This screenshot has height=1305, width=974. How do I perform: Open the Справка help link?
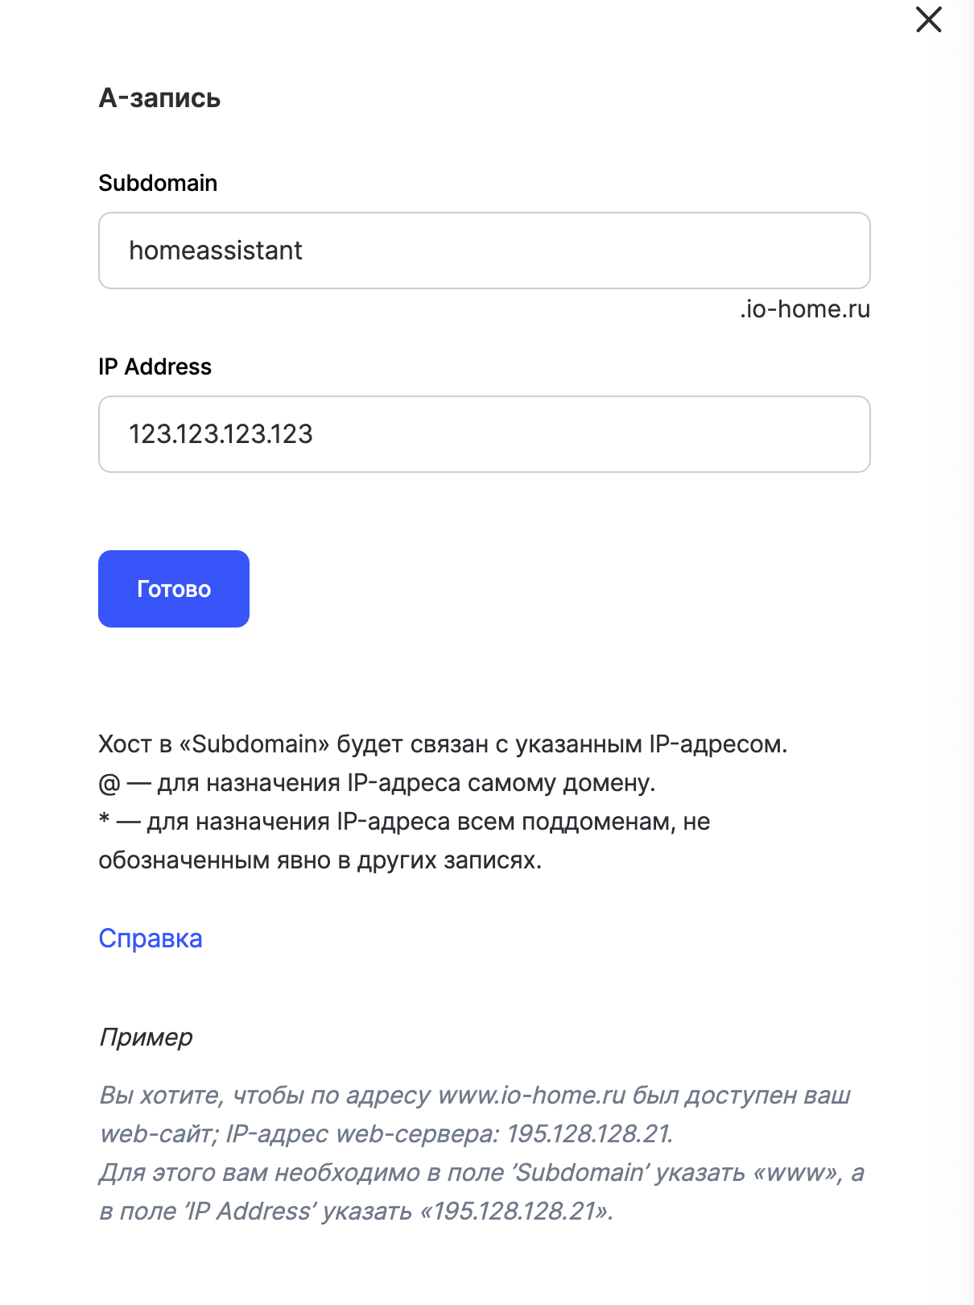coord(151,938)
